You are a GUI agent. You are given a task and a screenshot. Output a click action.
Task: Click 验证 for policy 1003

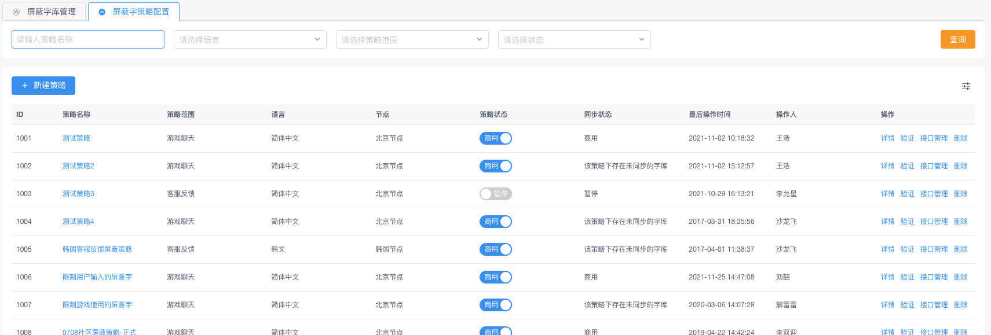[907, 194]
